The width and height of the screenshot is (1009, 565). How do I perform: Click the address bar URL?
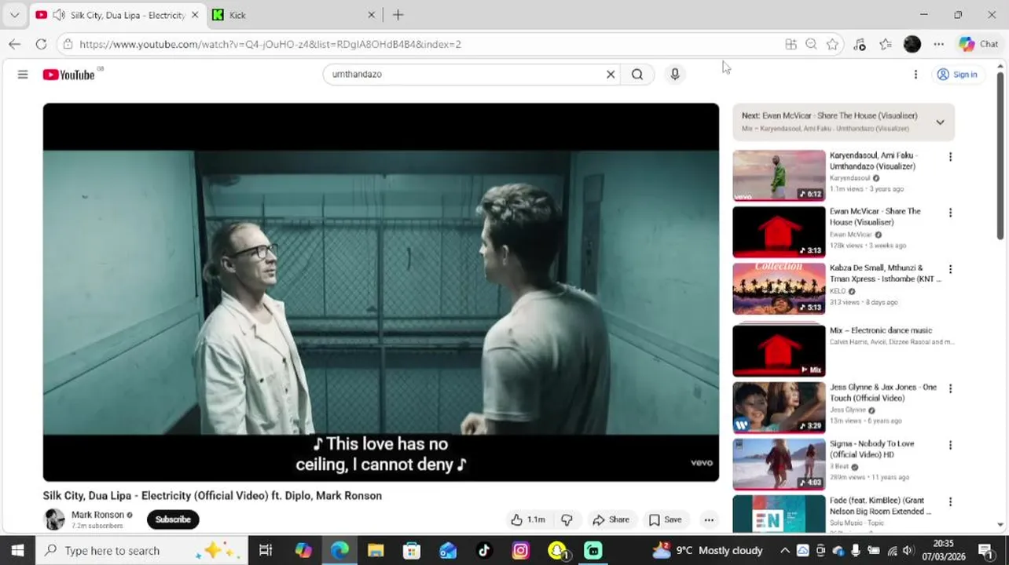click(270, 44)
